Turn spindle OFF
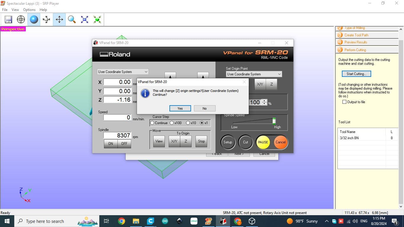This screenshot has height=227, width=404. [124, 143]
